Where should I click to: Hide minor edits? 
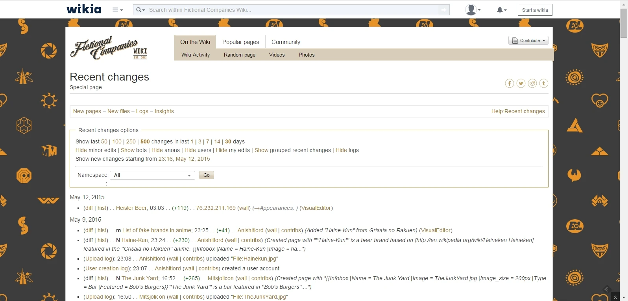click(81, 150)
